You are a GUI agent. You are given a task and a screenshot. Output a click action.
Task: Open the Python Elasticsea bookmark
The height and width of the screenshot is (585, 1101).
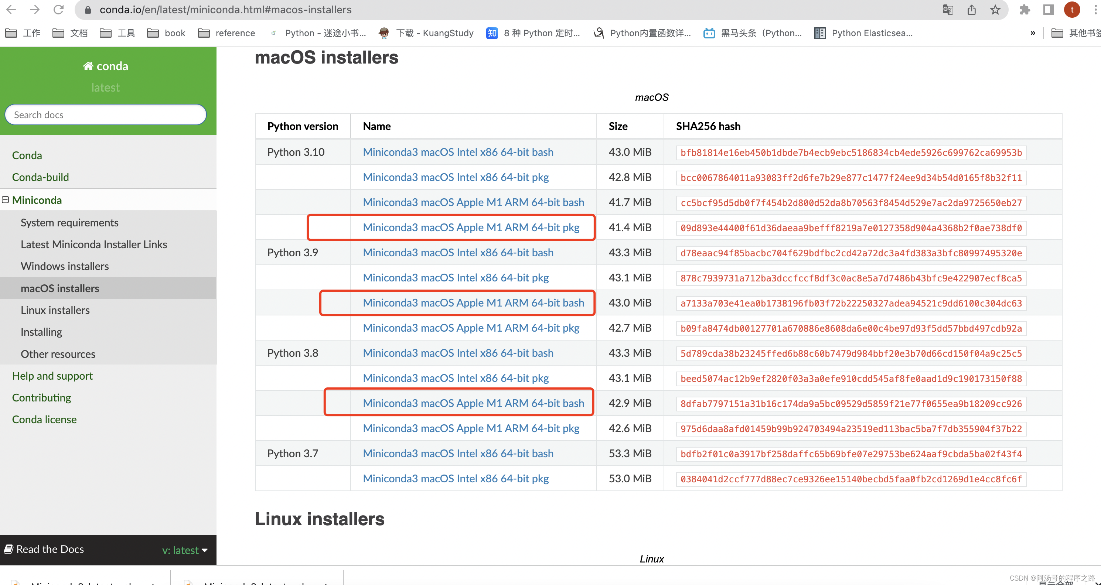coord(863,33)
